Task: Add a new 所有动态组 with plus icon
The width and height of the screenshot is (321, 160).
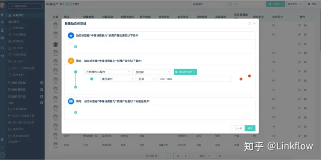Action: pyautogui.click(x=42, y=83)
